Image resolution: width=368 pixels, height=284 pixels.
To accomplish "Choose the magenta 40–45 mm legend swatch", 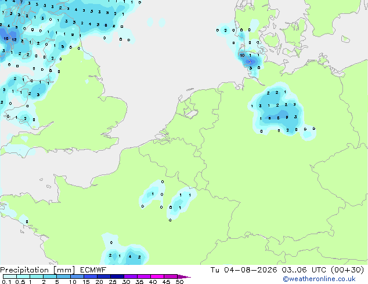I will pos(157,276).
